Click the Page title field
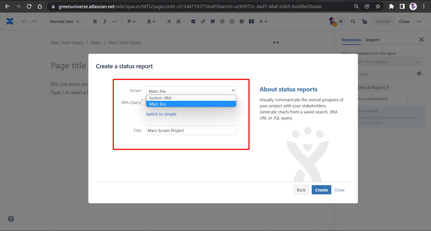 pos(69,66)
